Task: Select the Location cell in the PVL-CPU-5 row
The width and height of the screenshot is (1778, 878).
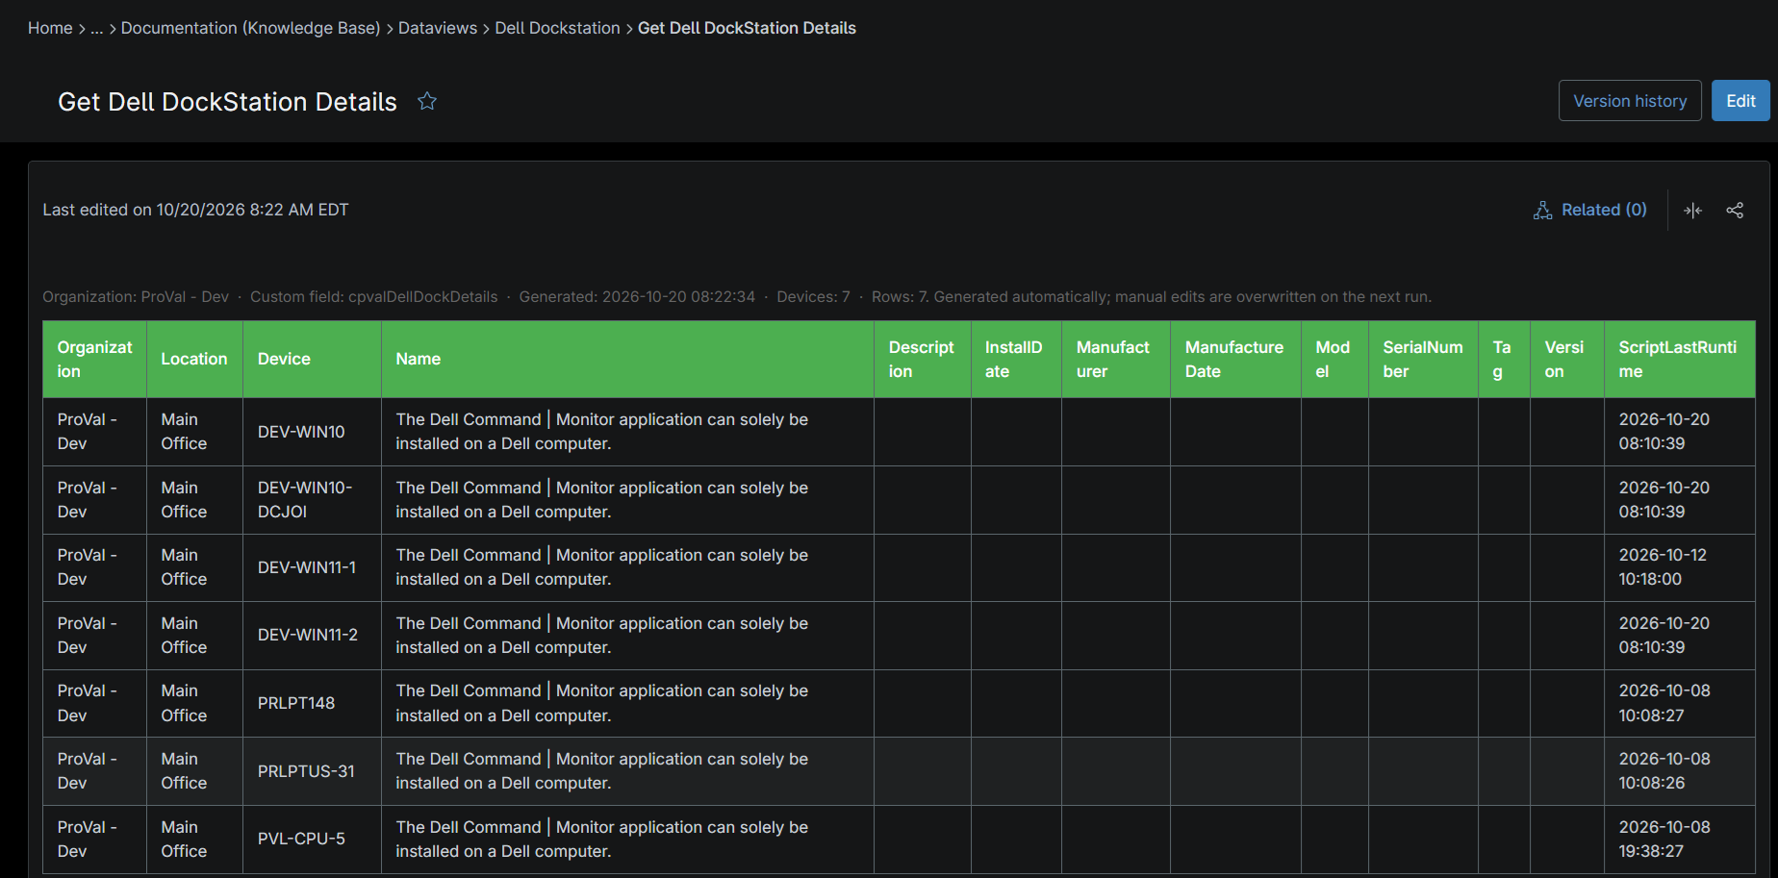Action: pos(194,839)
